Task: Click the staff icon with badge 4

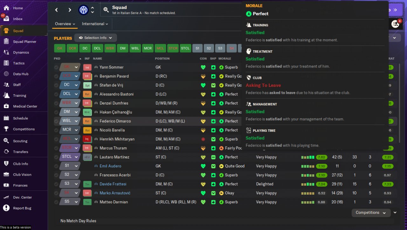Action: coord(396,24)
